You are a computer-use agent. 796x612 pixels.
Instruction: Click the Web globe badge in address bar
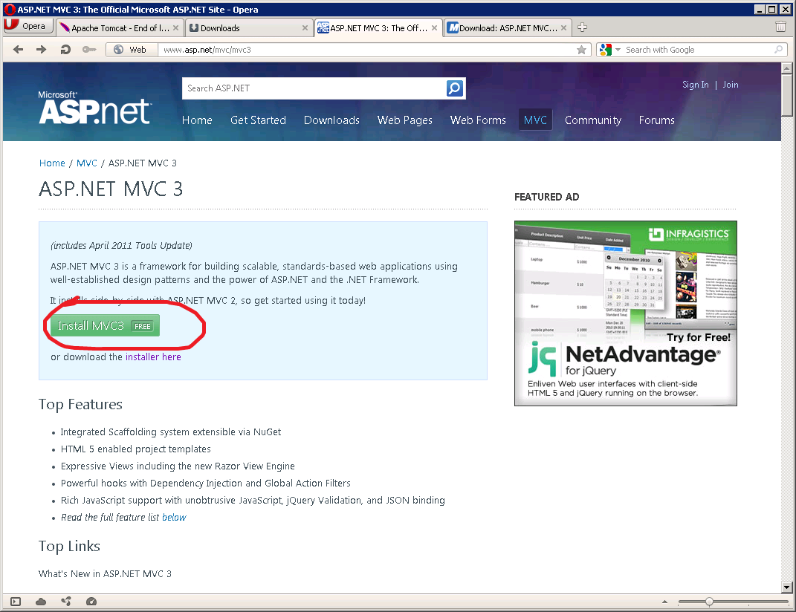(x=131, y=50)
